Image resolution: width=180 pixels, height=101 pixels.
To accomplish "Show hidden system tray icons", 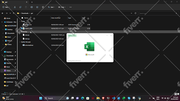I will 150,98.
